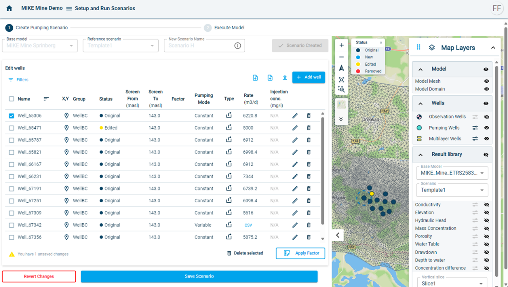Zoom out on the map

tap(342, 57)
